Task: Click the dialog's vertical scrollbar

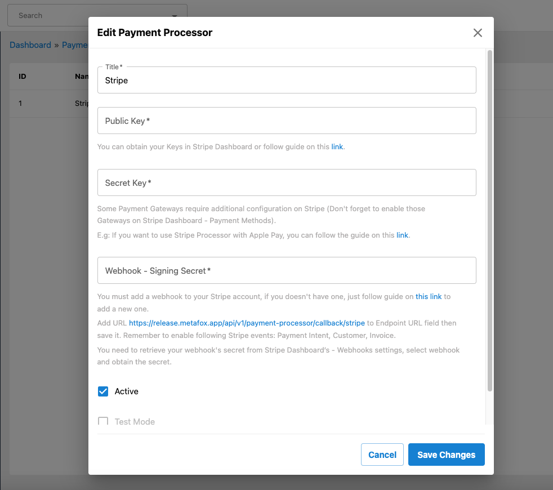Action: (489, 221)
